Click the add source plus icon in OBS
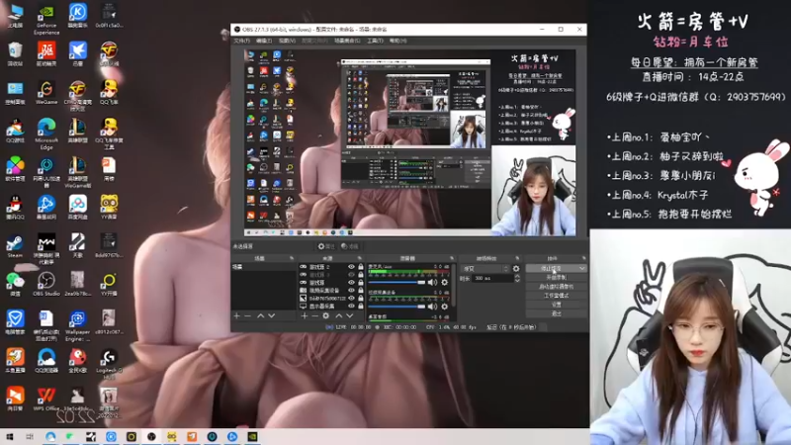This screenshot has height=445, width=791. pyautogui.click(x=305, y=315)
